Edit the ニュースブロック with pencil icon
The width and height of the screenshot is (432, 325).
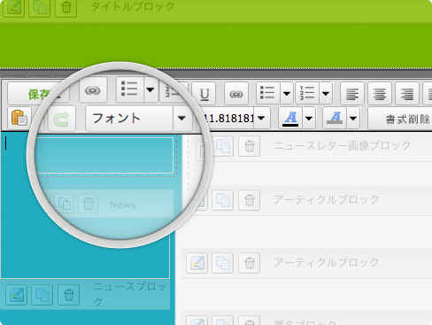click(x=16, y=295)
